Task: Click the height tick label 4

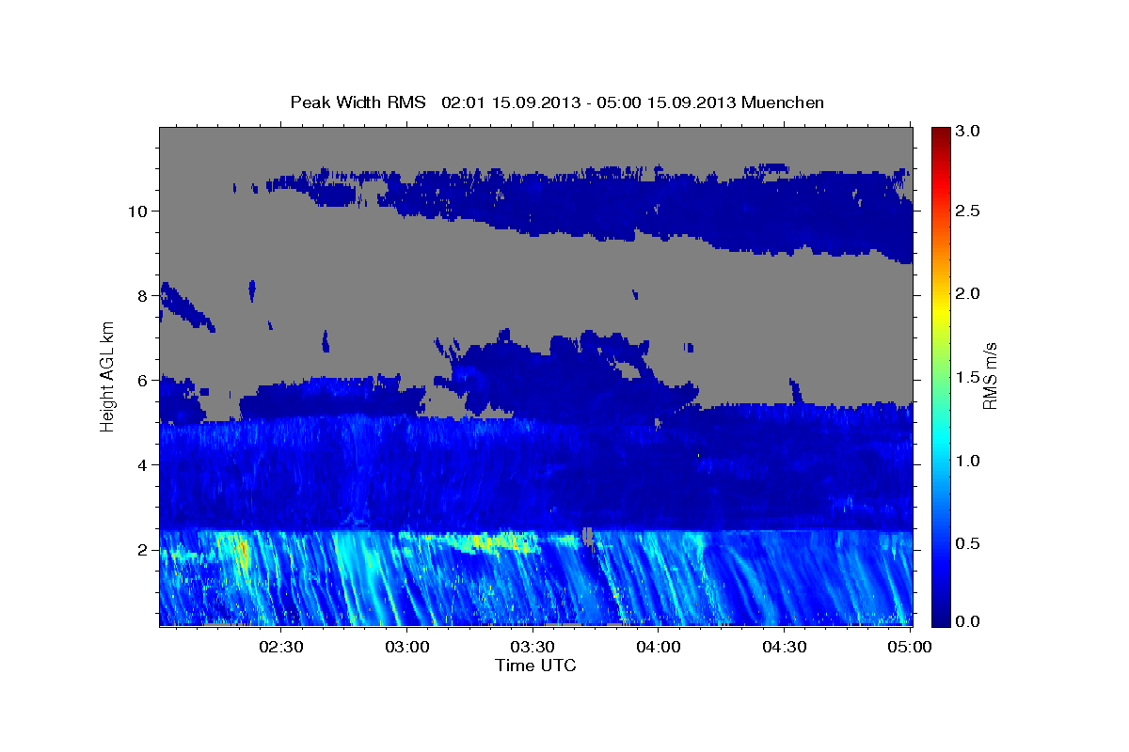Action: click(x=140, y=464)
